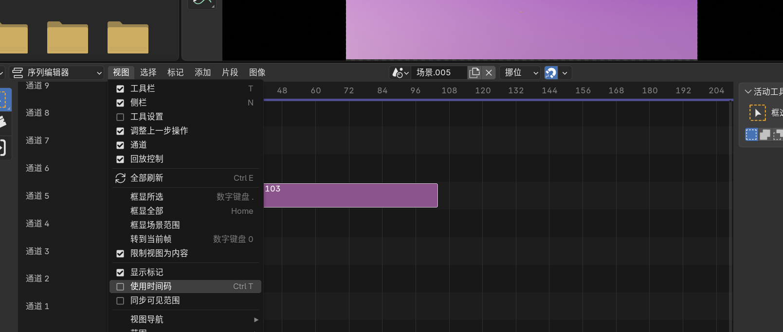This screenshot has height=332, width=783.
Task: Click the blade tool in left toolbar
Action: click(3, 122)
